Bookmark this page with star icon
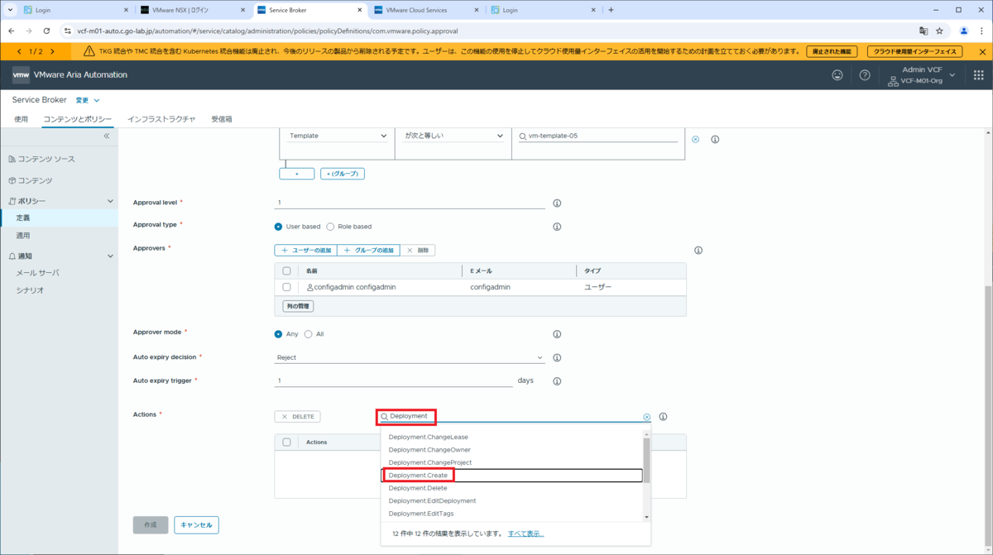 [939, 31]
